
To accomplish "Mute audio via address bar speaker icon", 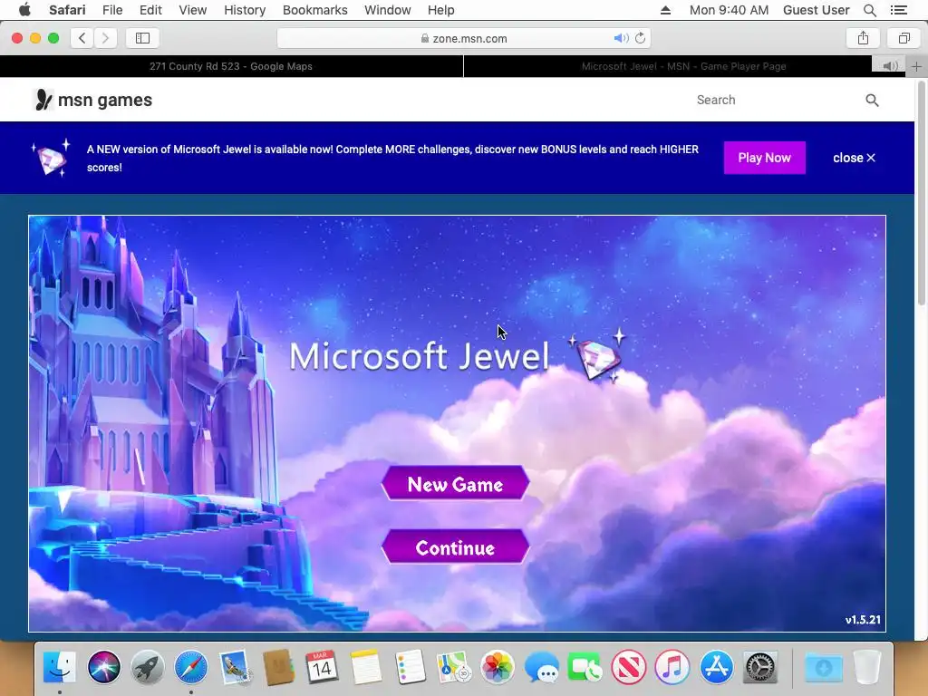I will [x=620, y=38].
